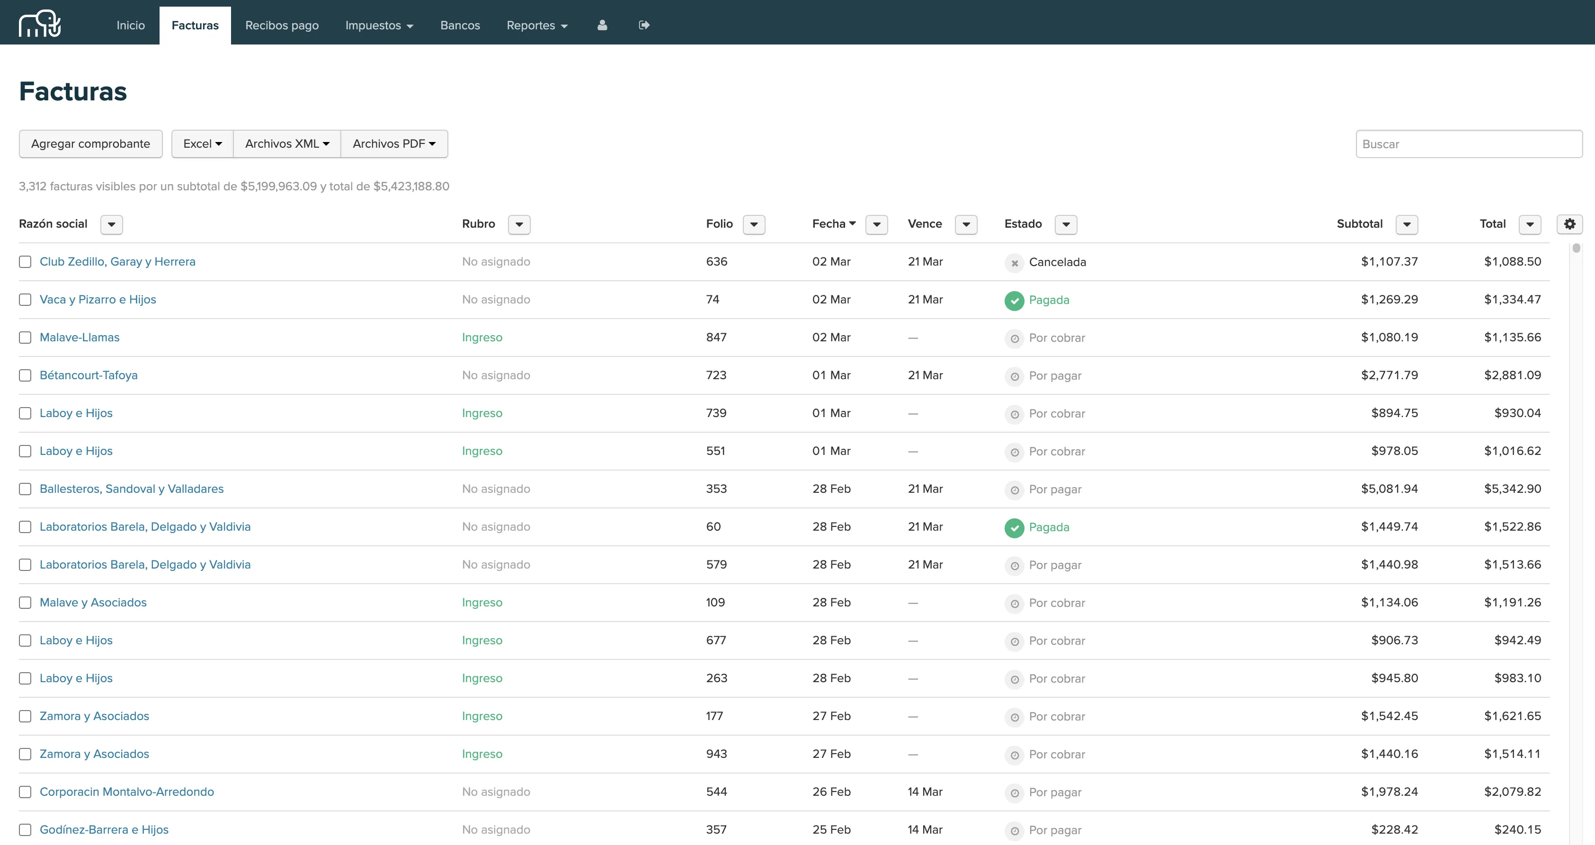Click green Pagada checkmark for folio 74

[1014, 301]
